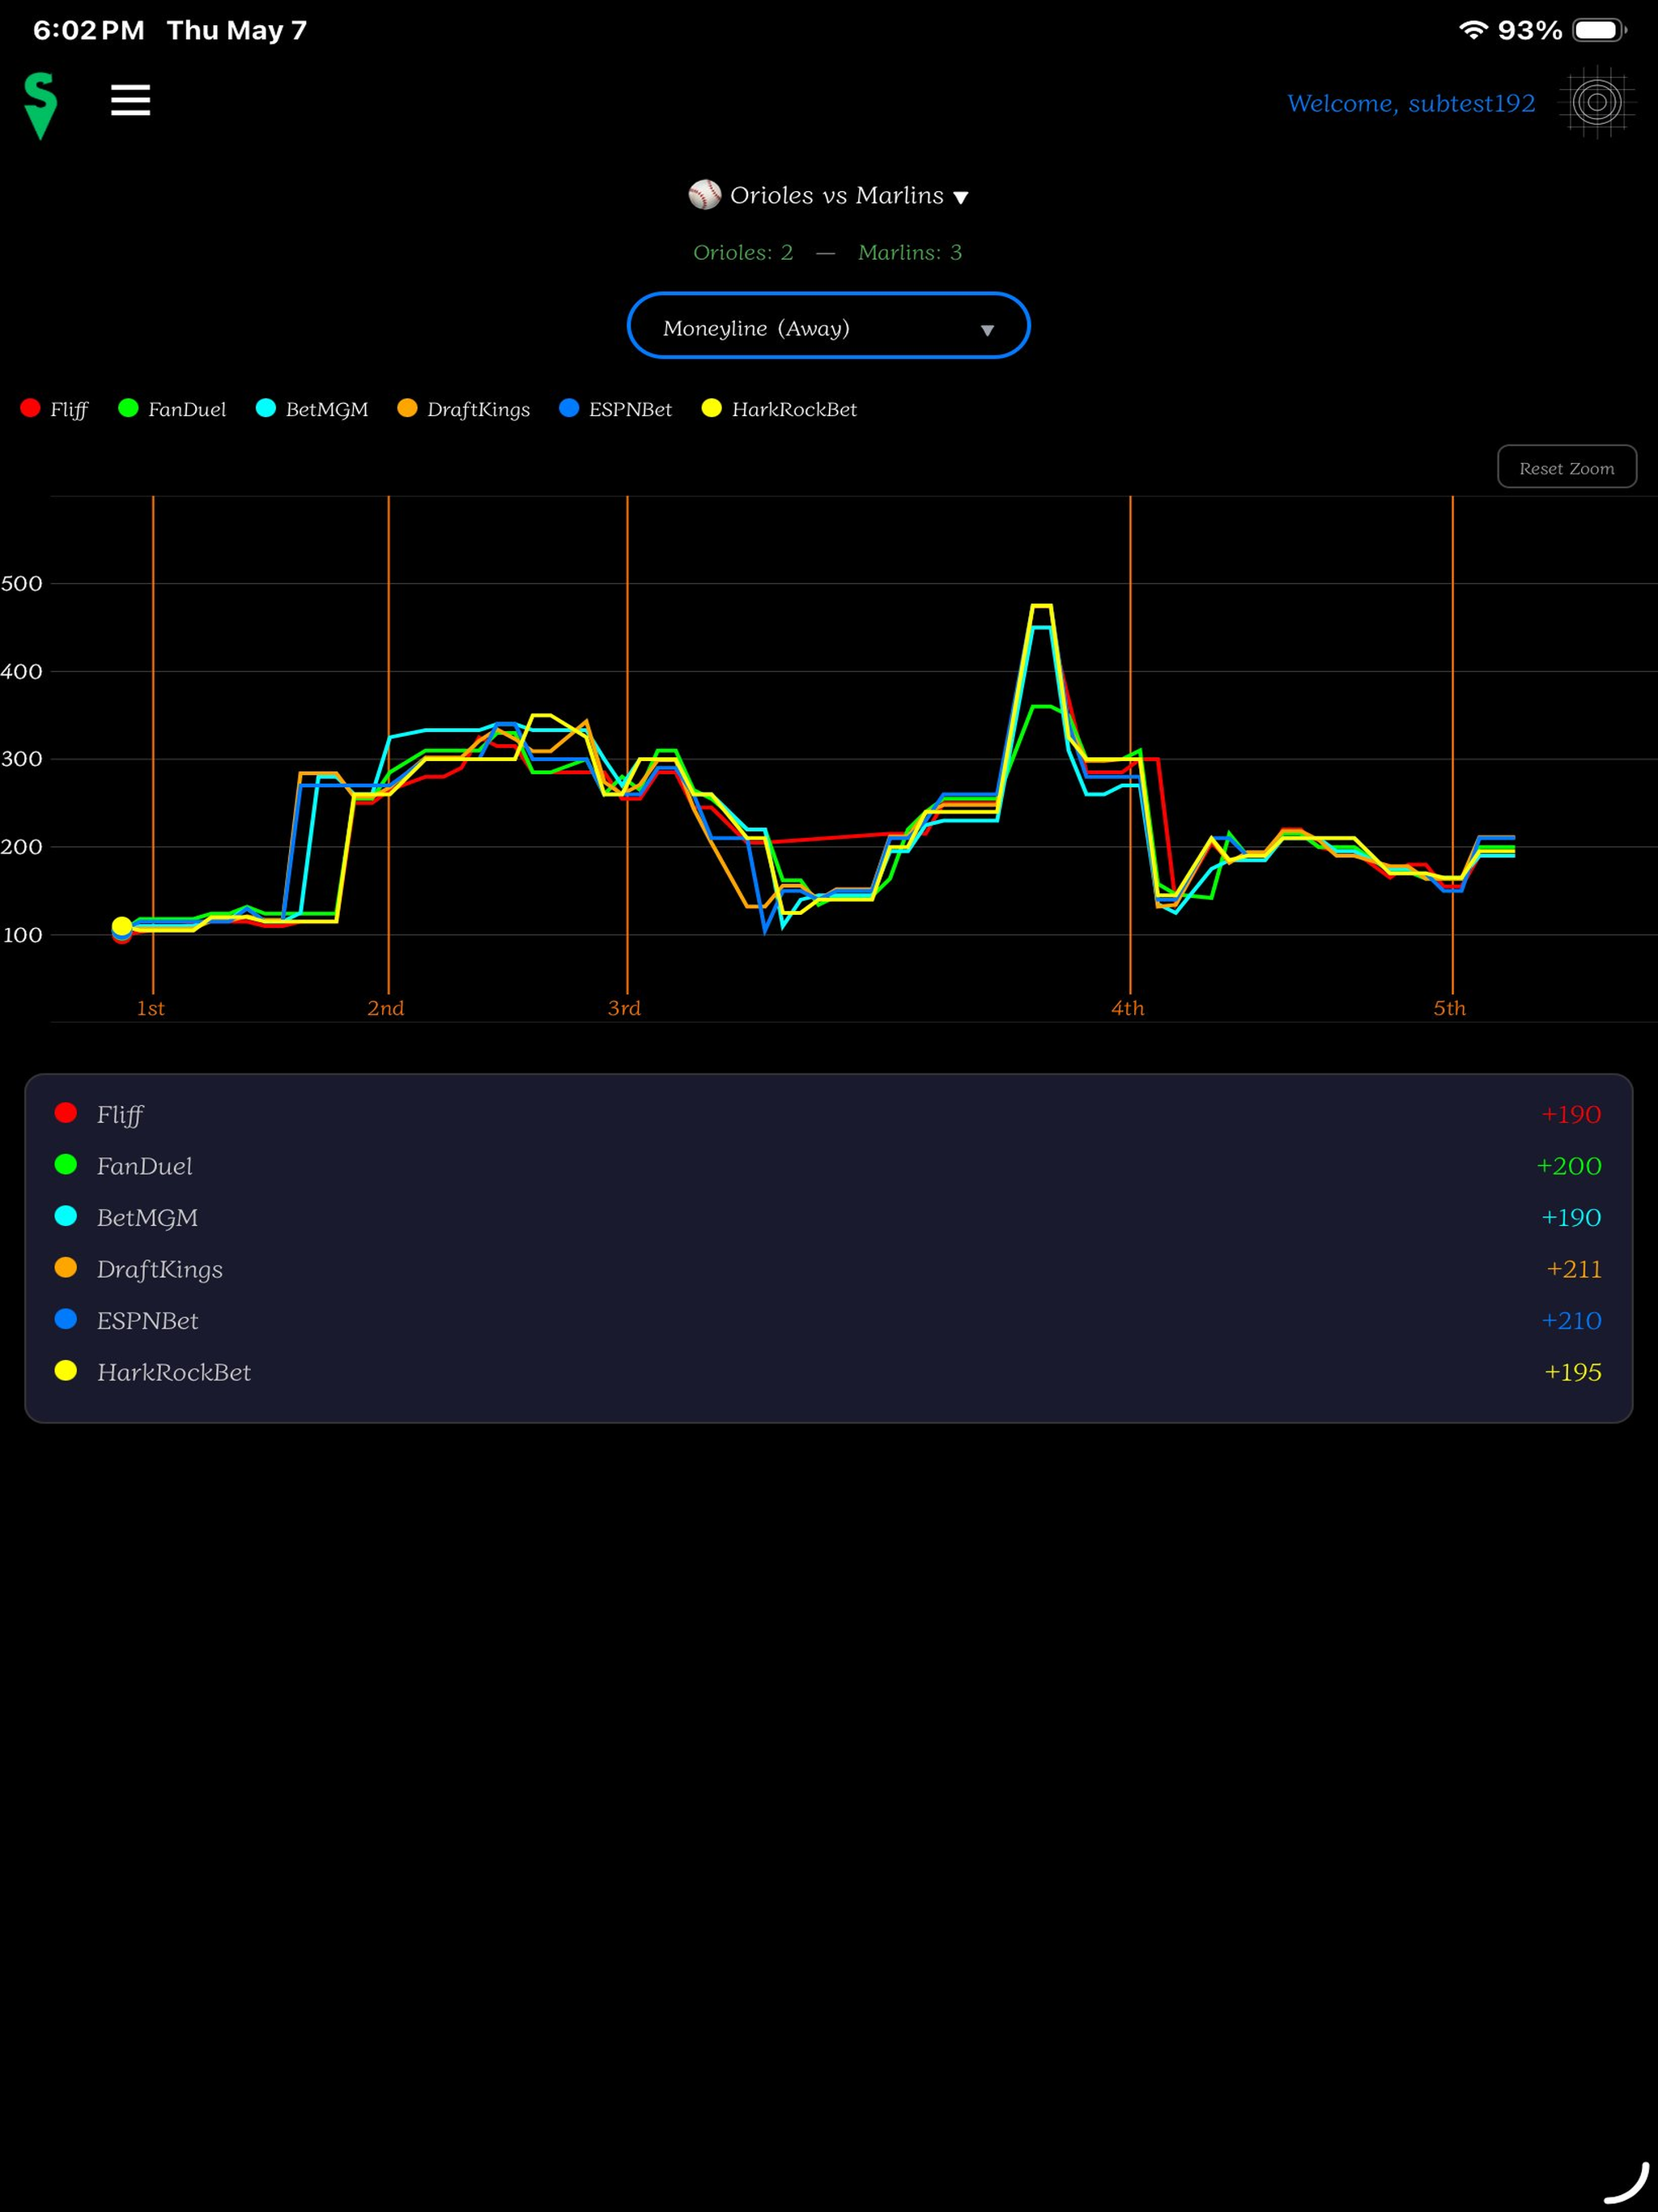This screenshot has width=1658, height=2212.
Task: Click the FanDuel row in the odds panel
Action: 828,1166
